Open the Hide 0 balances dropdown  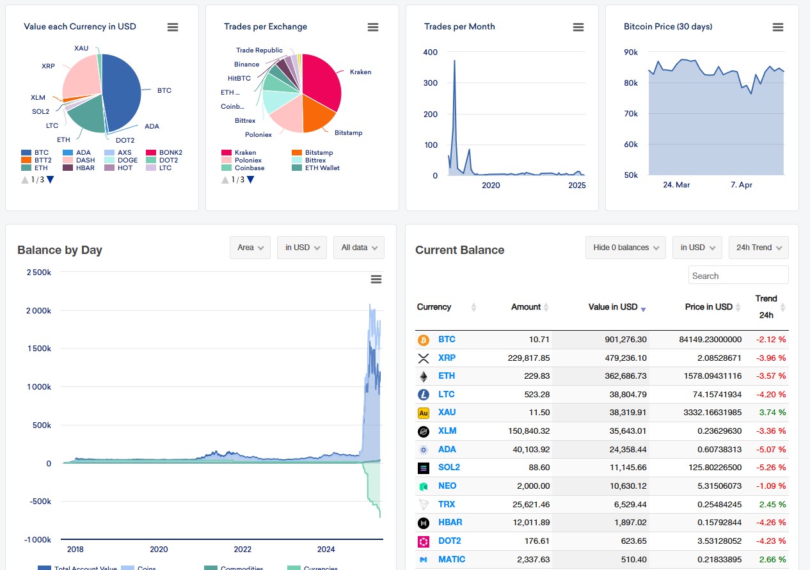point(625,248)
